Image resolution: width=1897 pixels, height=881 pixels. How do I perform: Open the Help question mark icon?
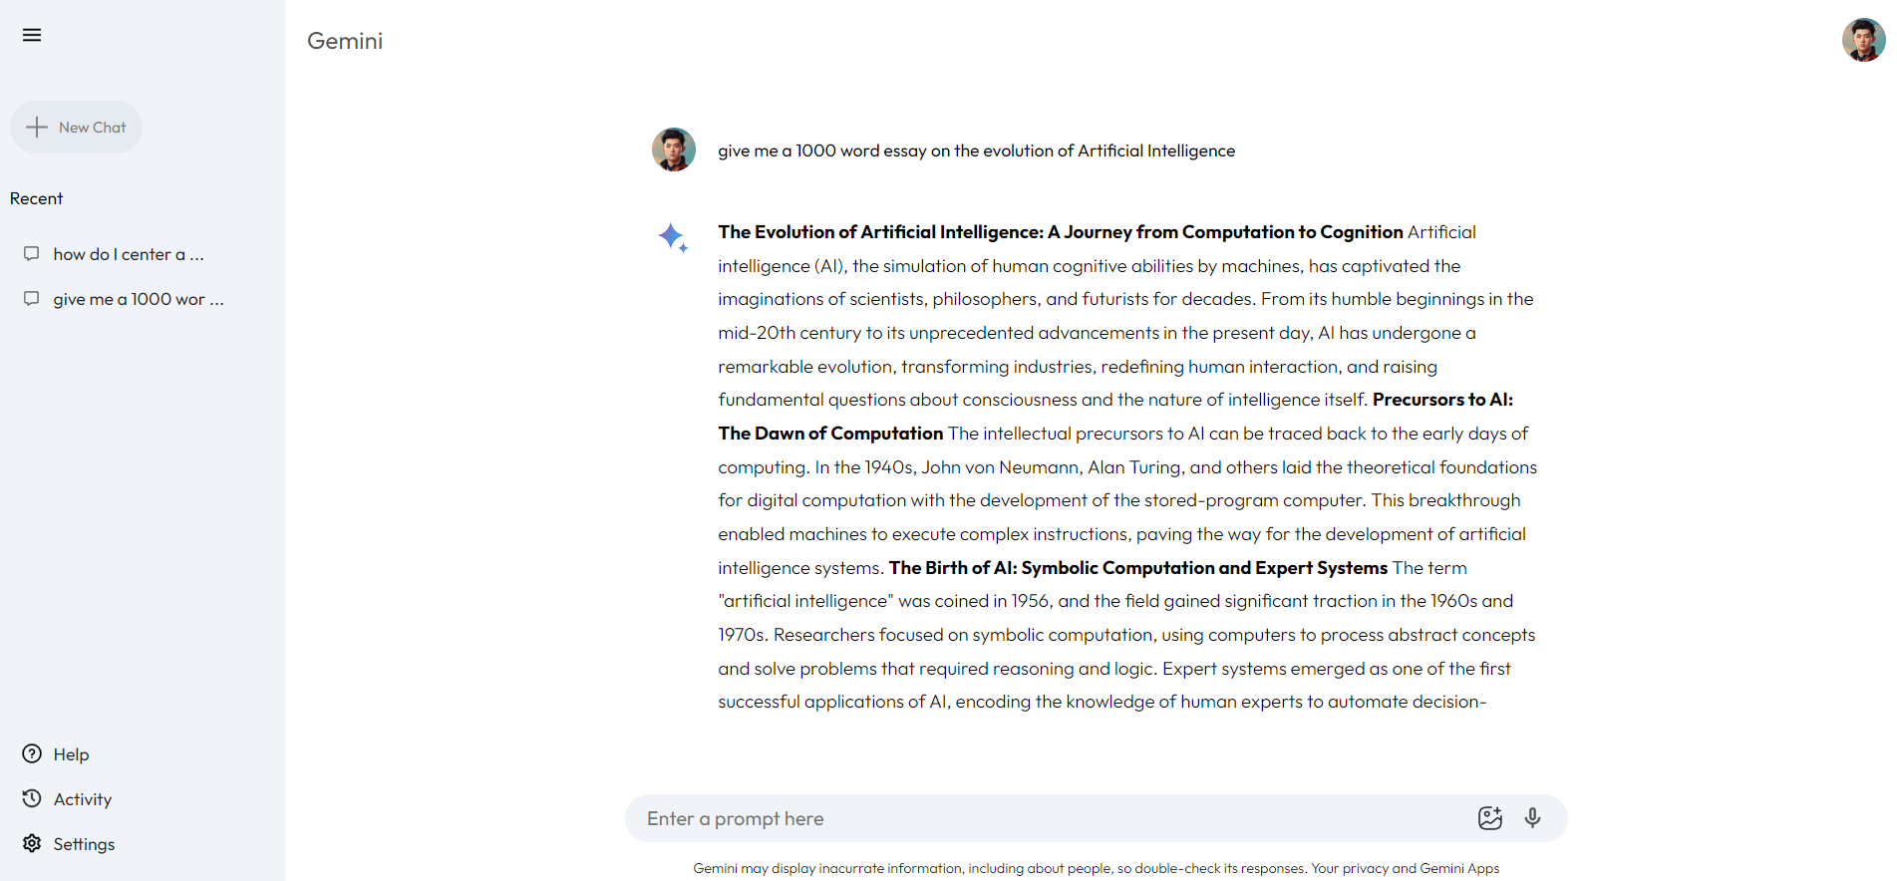(x=32, y=753)
